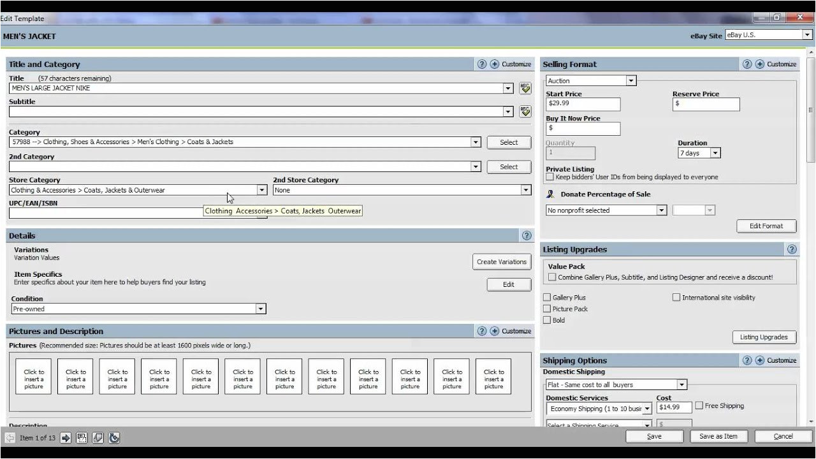Screen dimensions: 816x459
Task: Run spell check on the Title field
Action: 525,88
